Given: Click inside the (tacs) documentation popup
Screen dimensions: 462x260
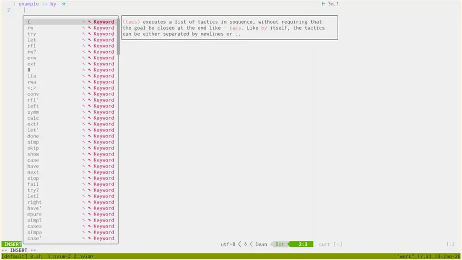Looking at the screenshot, I should tap(228, 27).
